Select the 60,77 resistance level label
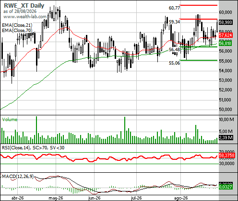 [x=175, y=8]
